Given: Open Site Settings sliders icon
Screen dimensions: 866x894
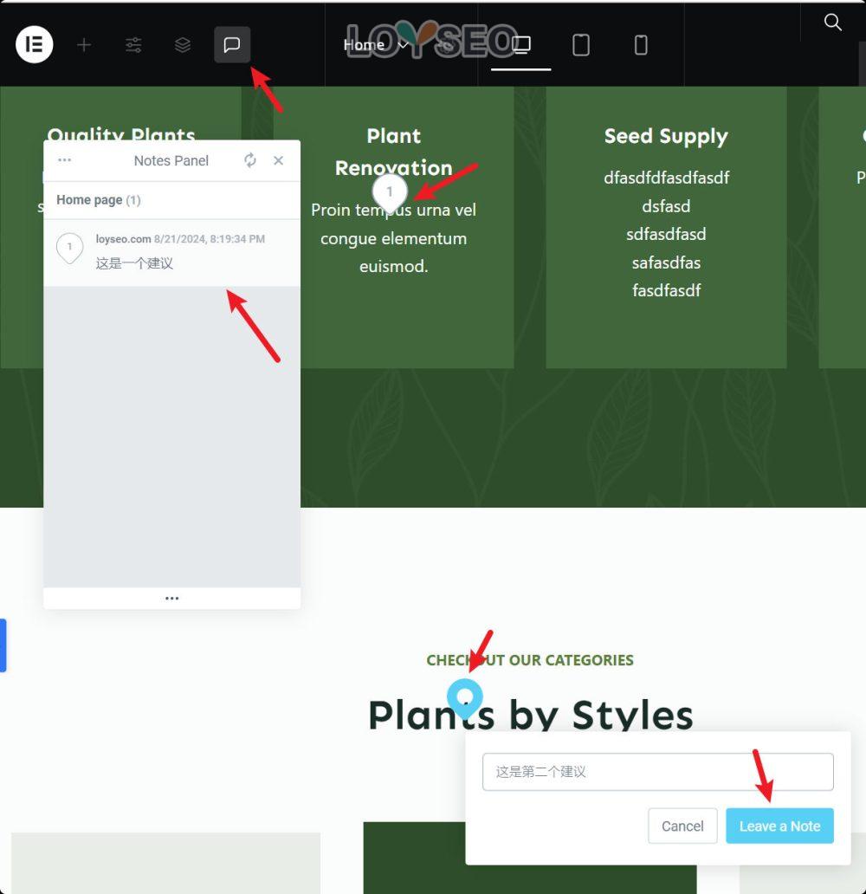Looking at the screenshot, I should pyautogui.click(x=133, y=44).
